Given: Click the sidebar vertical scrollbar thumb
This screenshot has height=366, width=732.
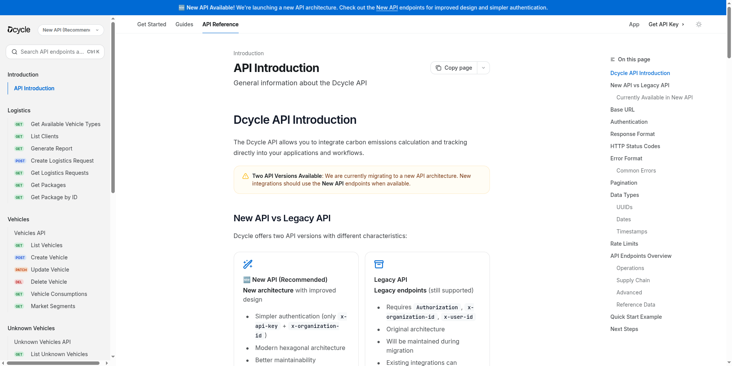Looking at the screenshot, I should (x=113, y=108).
